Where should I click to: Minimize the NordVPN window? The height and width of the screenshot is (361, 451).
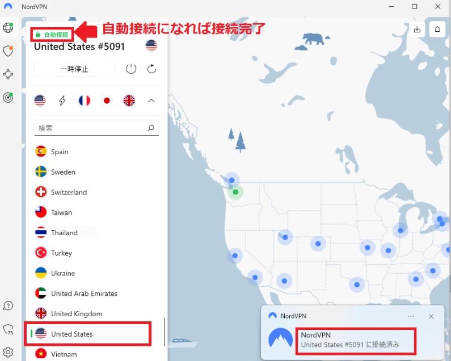coord(391,6)
